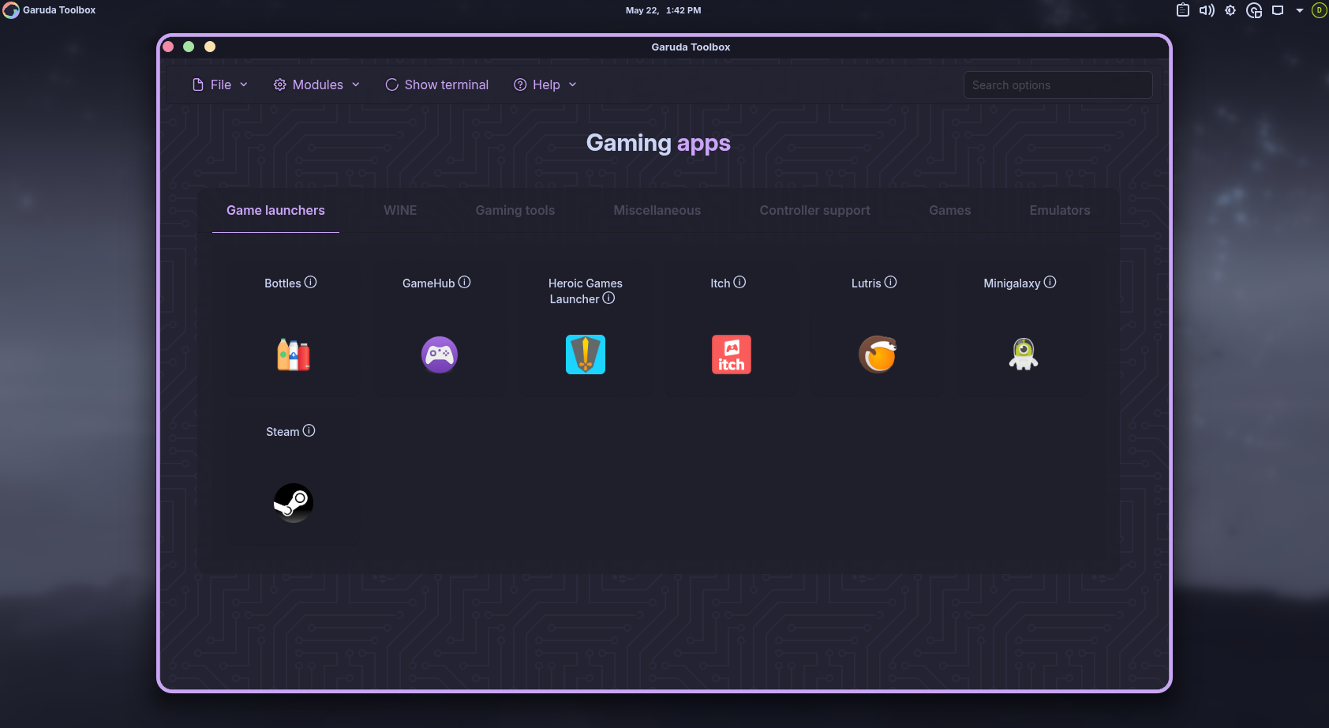
Task: Select the Lutris app icon
Action: click(x=878, y=355)
